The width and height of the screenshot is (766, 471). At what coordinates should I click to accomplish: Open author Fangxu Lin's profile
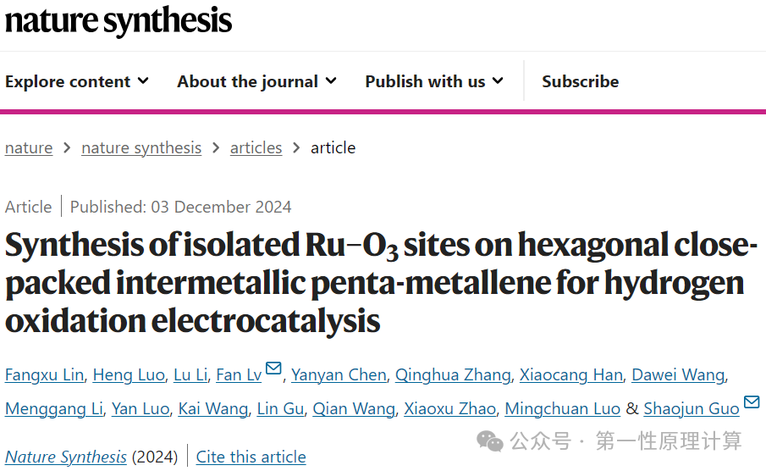click(45, 374)
